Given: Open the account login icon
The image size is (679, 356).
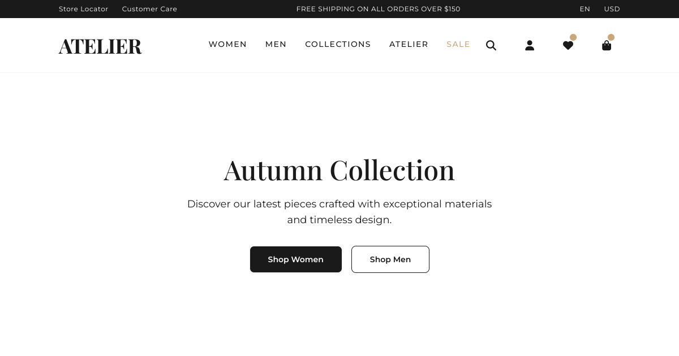Looking at the screenshot, I should (x=530, y=45).
